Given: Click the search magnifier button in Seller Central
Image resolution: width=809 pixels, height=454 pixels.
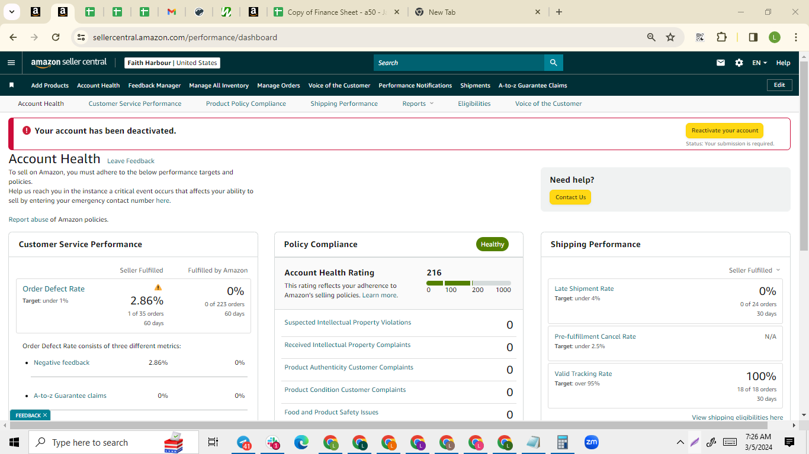Looking at the screenshot, I should click(553, 63).
